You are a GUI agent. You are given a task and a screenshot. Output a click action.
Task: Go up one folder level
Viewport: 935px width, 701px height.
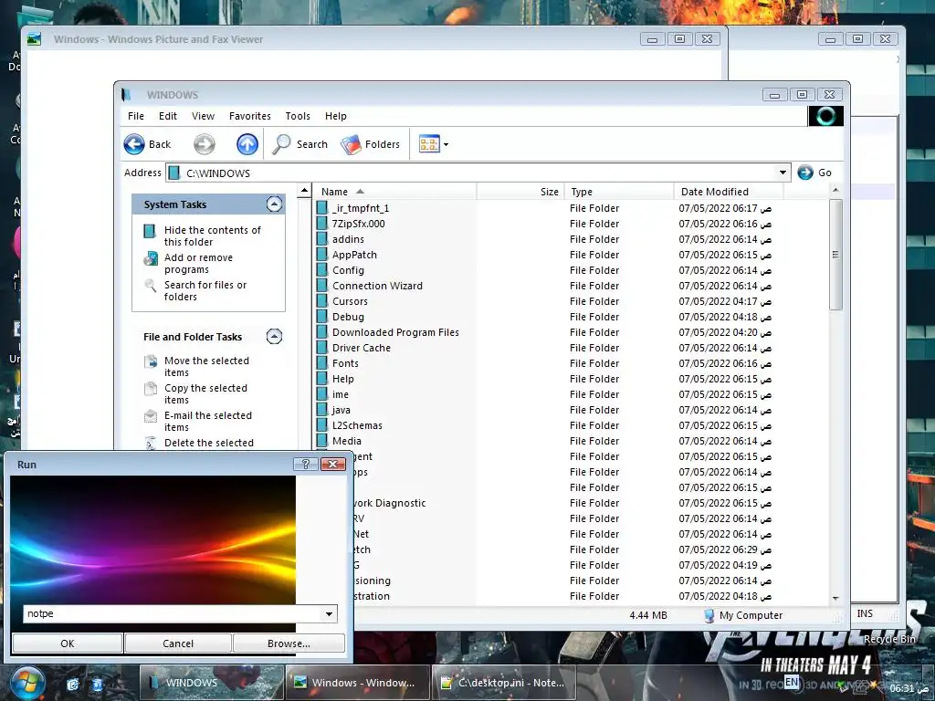247,144
